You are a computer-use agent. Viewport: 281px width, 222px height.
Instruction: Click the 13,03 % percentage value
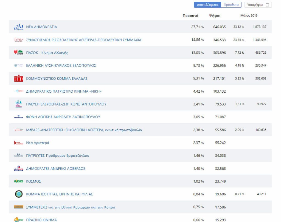198,53
